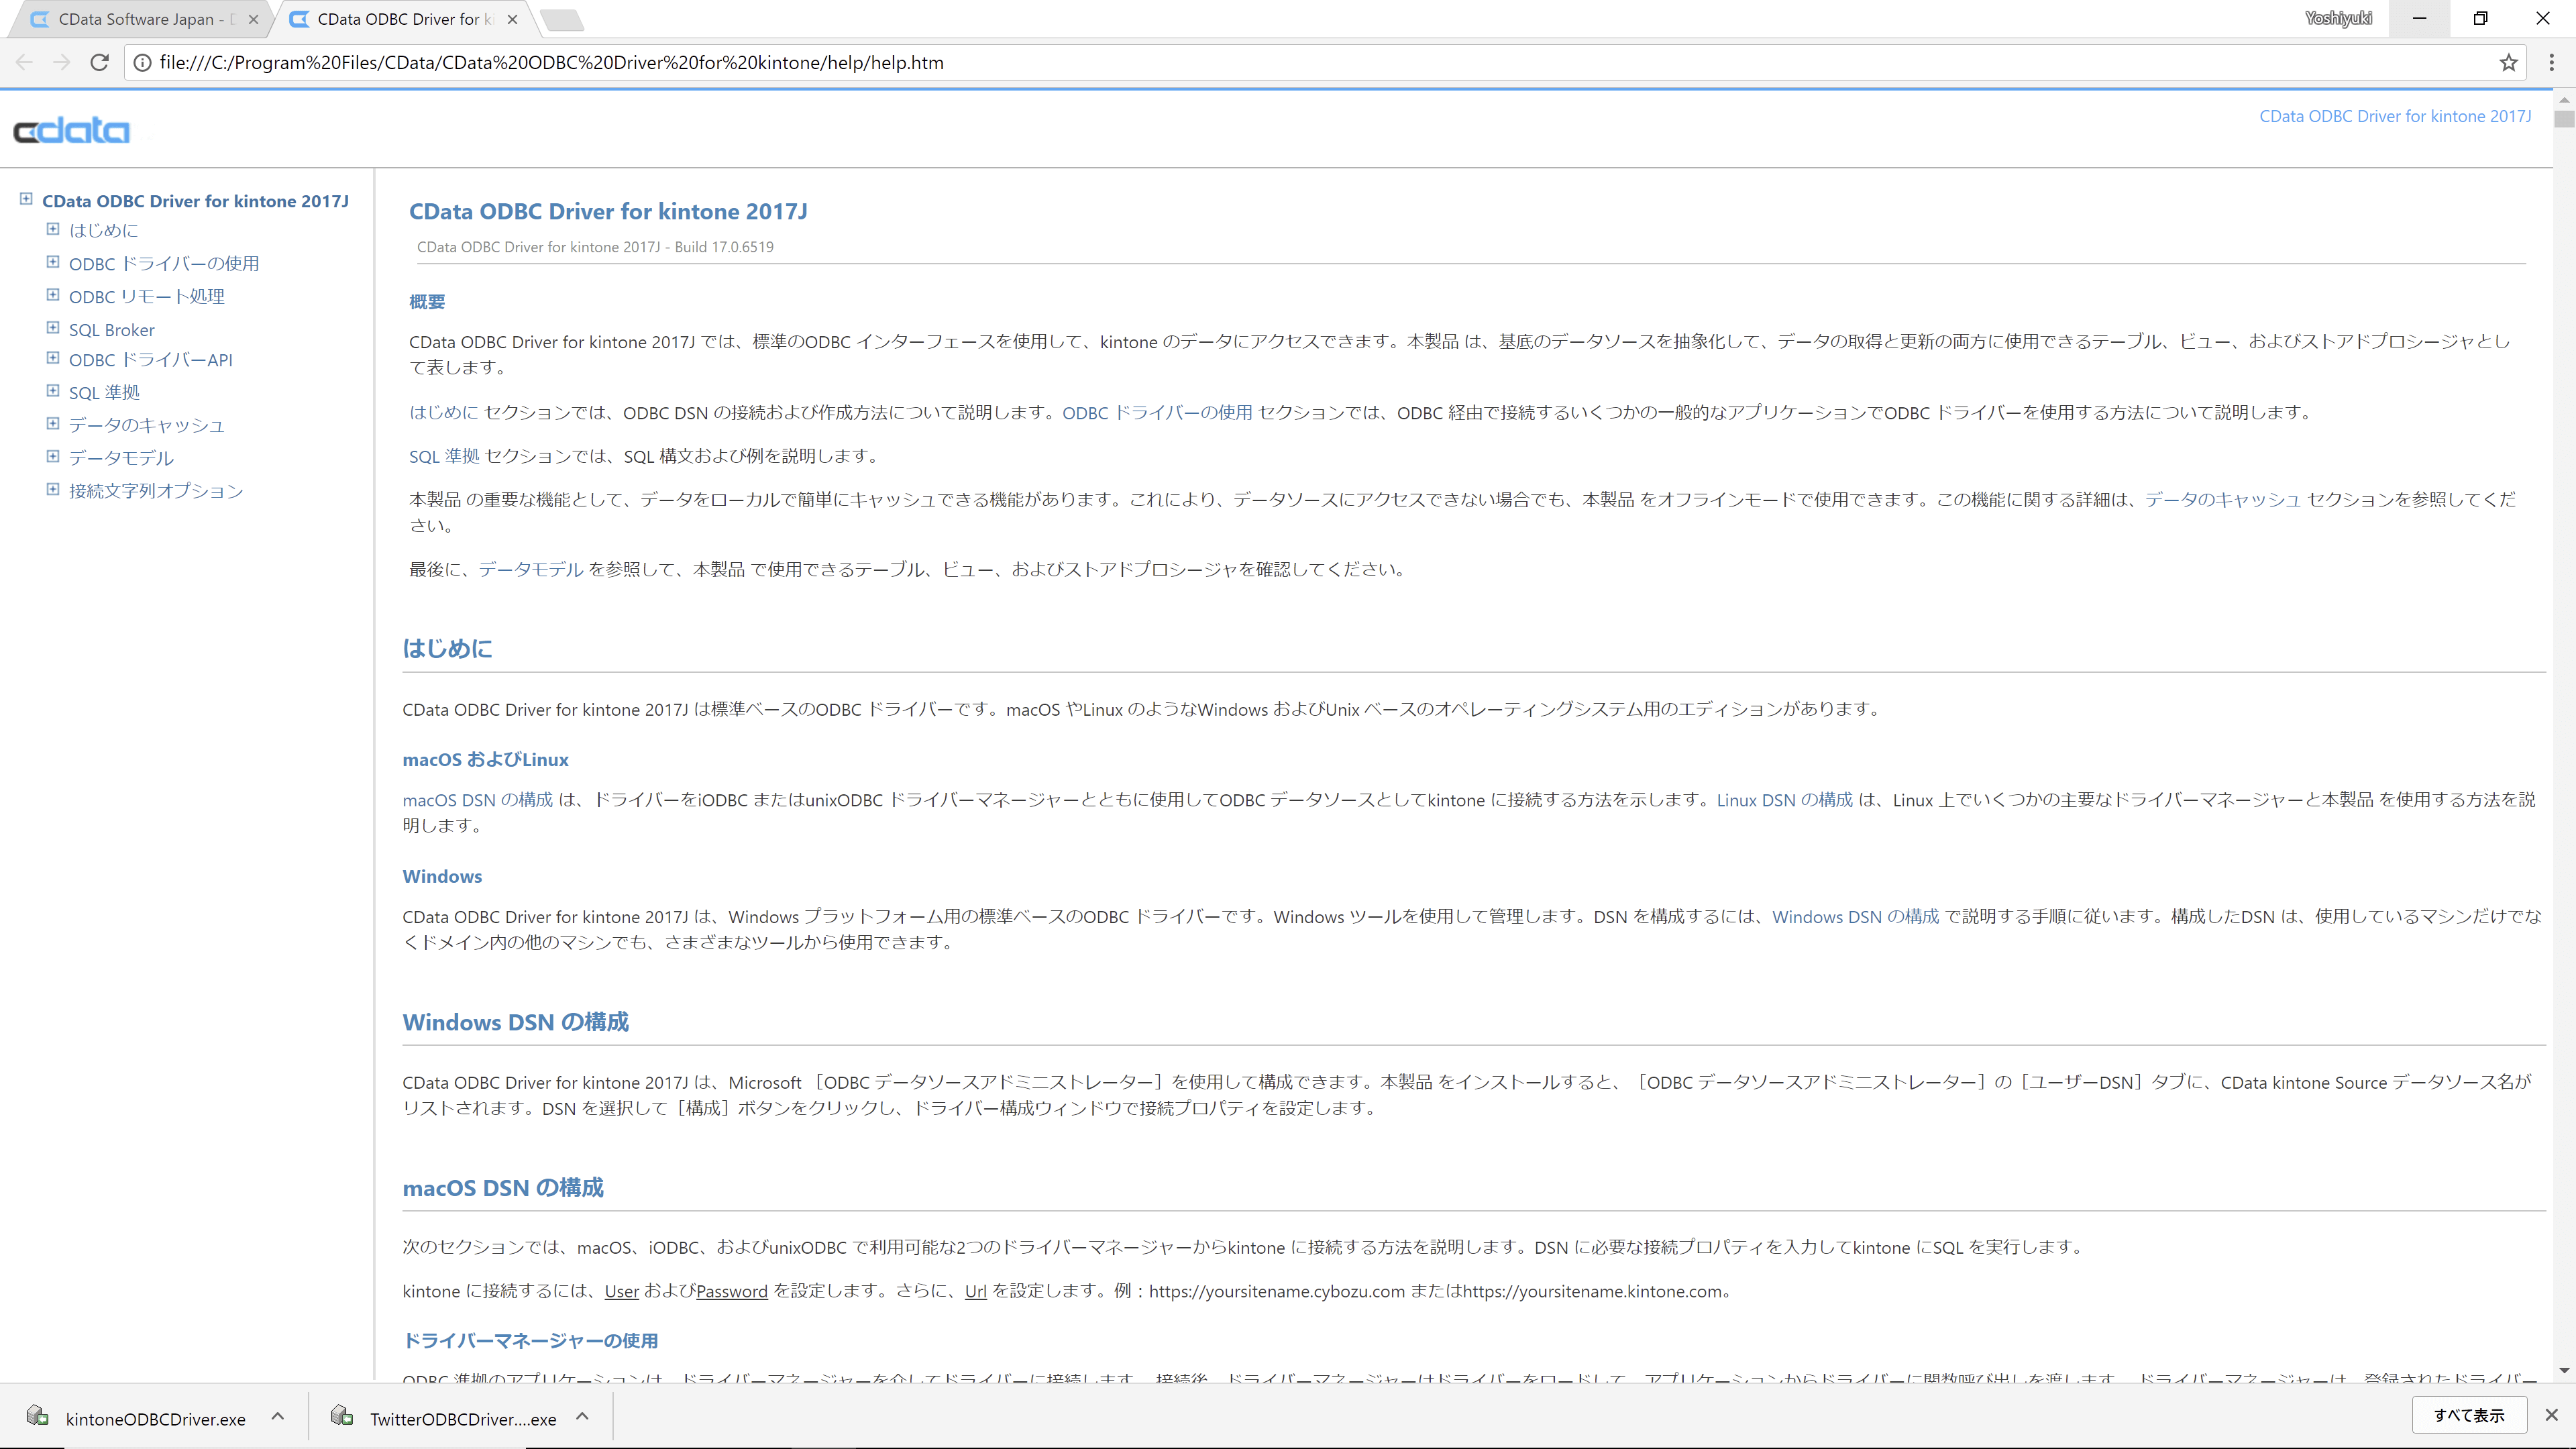Select the 接続文字列オプション tree item
Screen dimensions: 2576x1449
click(x=156, y=491)
